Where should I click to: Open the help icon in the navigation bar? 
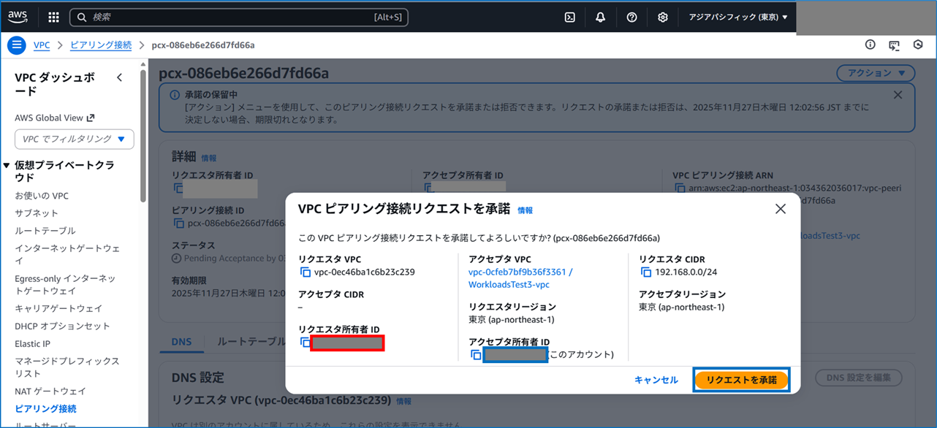coord(631,17)
